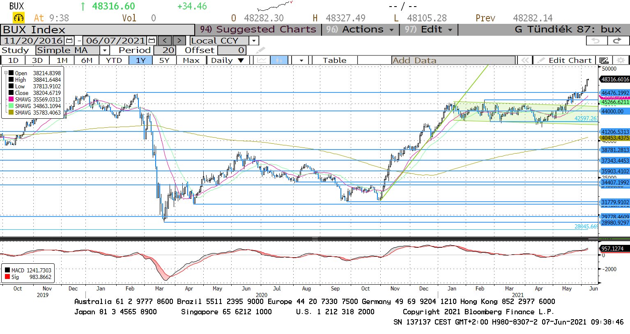This screenshot has height=334, width=630.
Task: Select the 1Y range tab
Action: pos(141,60)
